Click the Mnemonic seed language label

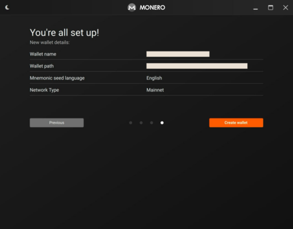click(x=57, y=78)
